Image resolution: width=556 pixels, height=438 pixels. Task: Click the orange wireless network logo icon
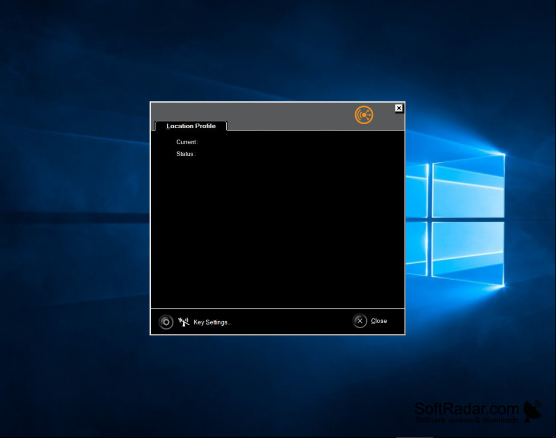tap(364, 115)
